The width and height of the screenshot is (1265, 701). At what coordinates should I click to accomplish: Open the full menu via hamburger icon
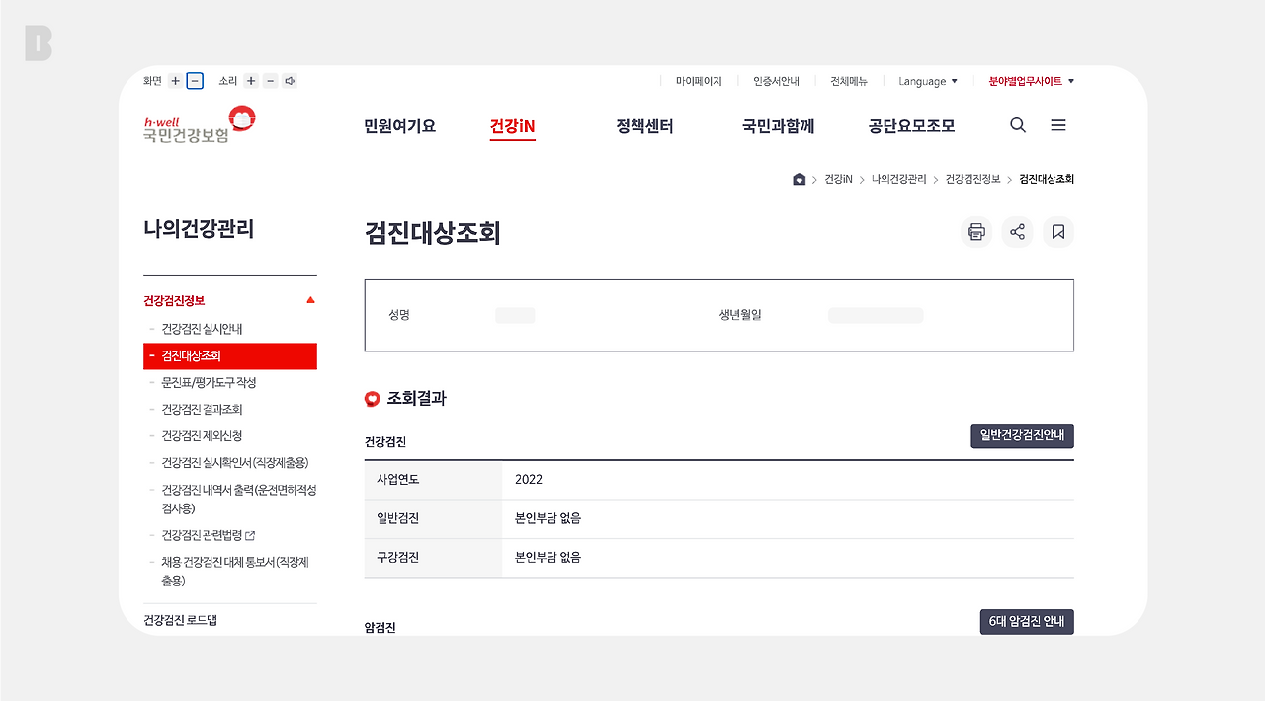[1057, 125]
